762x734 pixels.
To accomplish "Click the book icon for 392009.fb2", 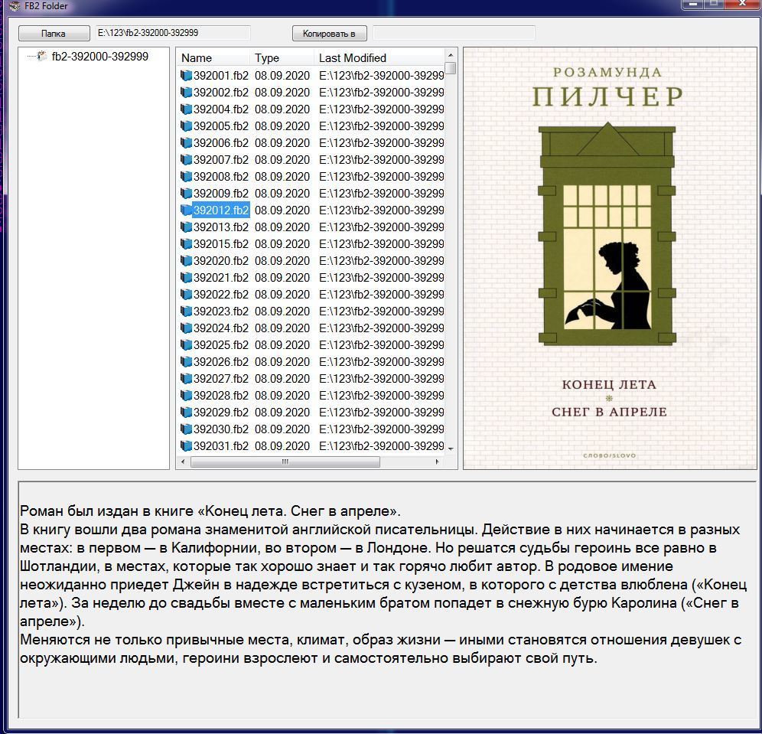I will [x=186, y=194].
